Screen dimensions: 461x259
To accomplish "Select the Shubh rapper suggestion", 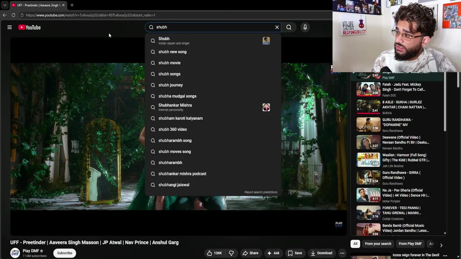I will (212, 41).
